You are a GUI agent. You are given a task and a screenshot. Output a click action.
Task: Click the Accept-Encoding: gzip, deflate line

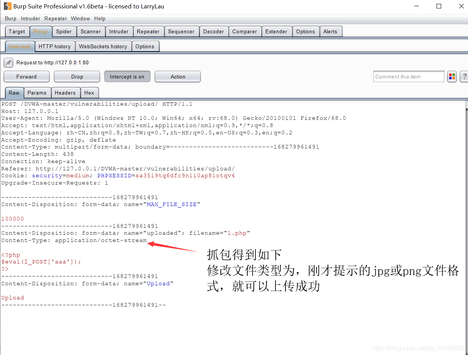(58, 140)
